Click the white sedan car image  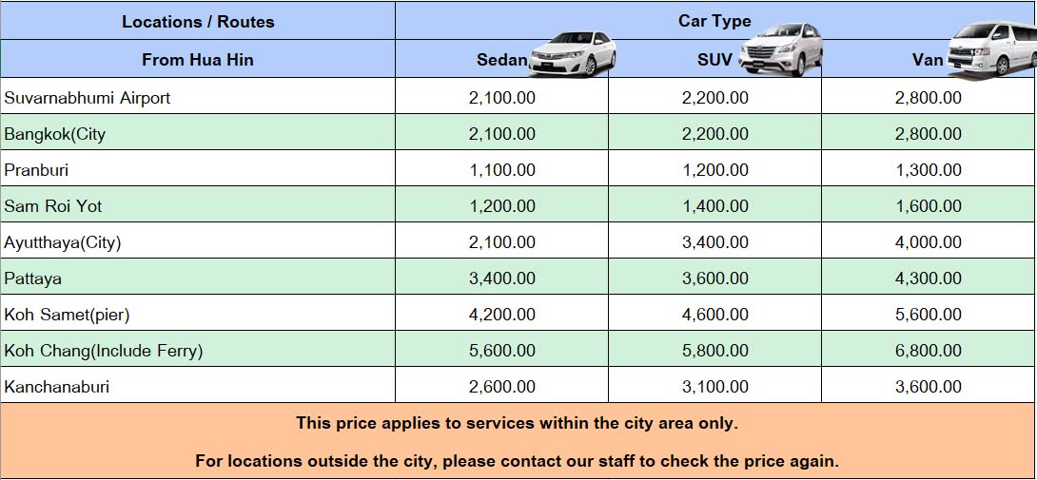pos(573,53)
